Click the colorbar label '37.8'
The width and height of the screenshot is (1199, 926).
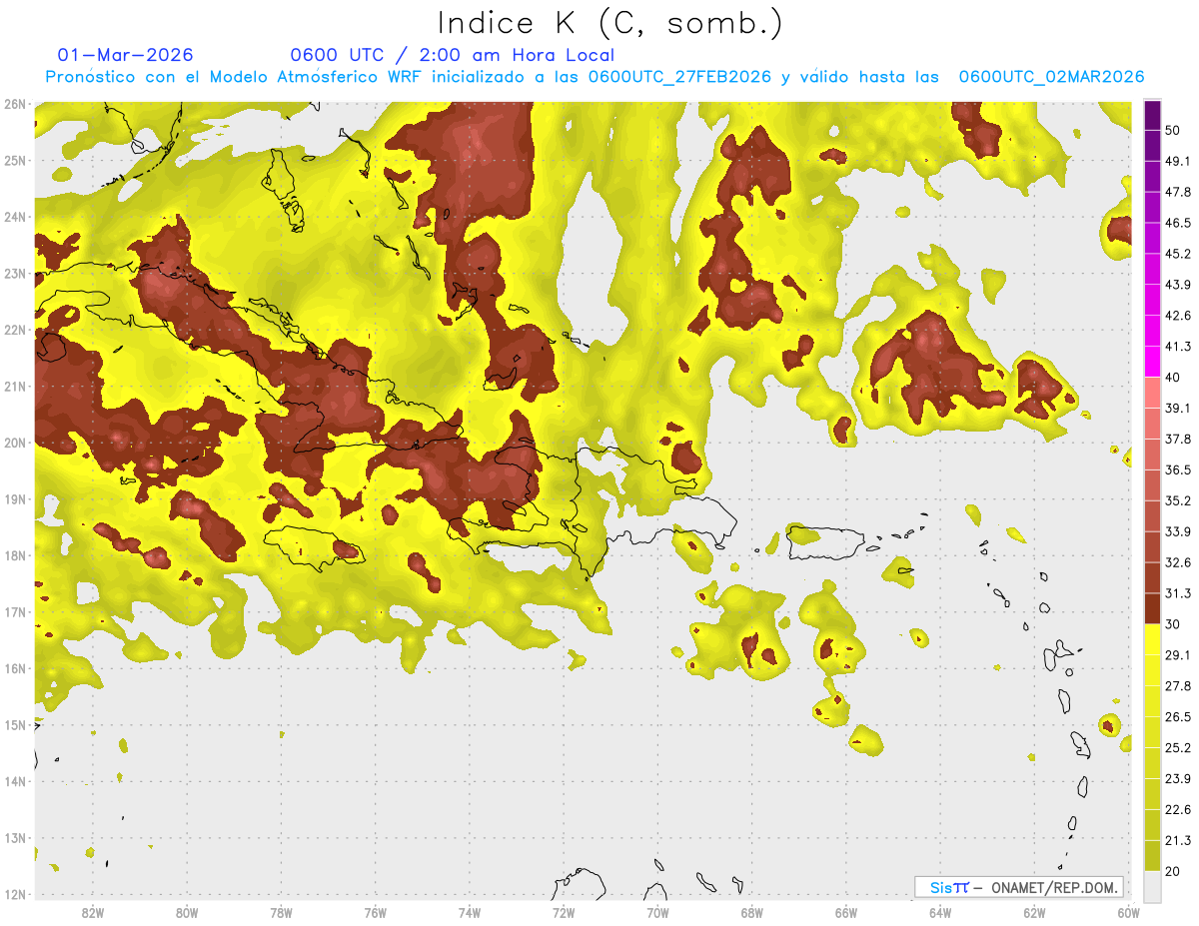[x=1177, y=439]
